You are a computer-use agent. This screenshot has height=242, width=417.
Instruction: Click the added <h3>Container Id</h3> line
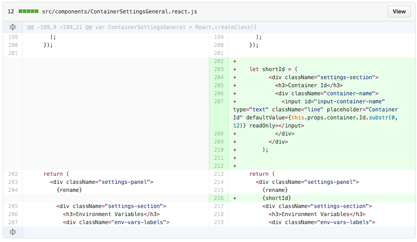tap(309, 85)
